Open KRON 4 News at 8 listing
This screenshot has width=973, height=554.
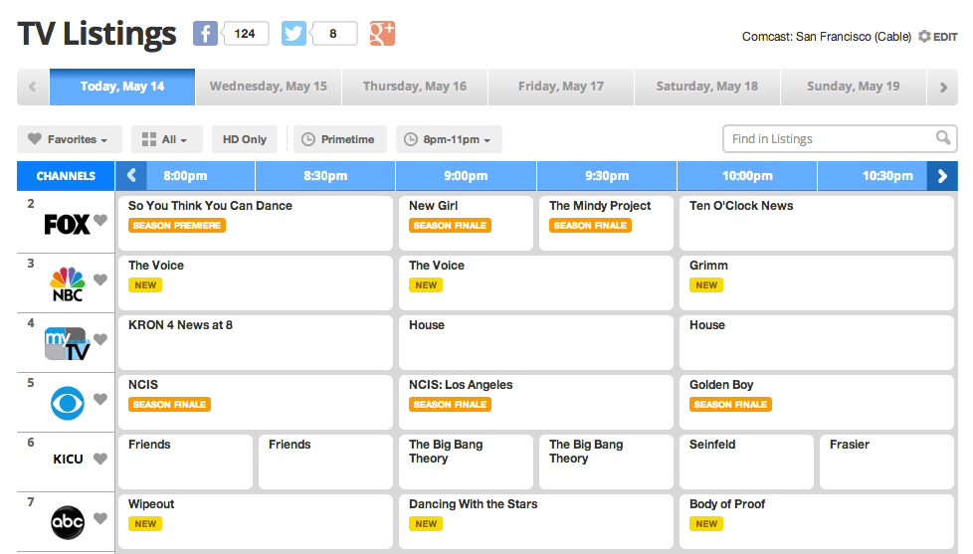pyautogui.click(x=256, y=342)
